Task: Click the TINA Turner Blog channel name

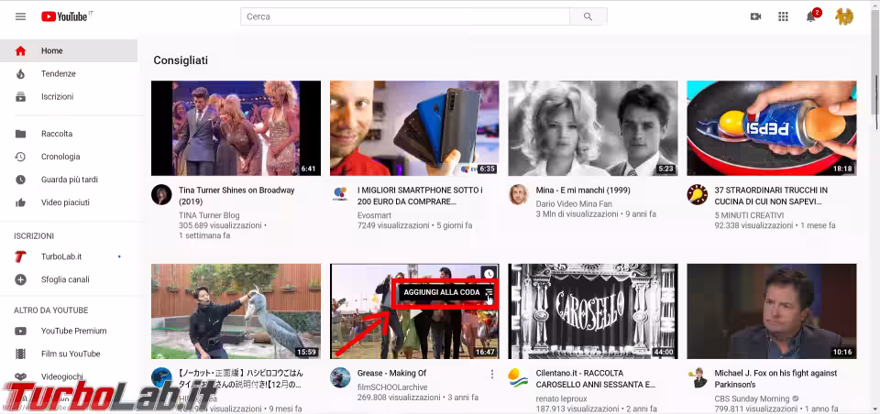Action: click(209, 215)
